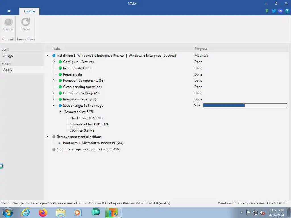Click the green update arrow icon

pyautogui.click(x=267, y=11)
